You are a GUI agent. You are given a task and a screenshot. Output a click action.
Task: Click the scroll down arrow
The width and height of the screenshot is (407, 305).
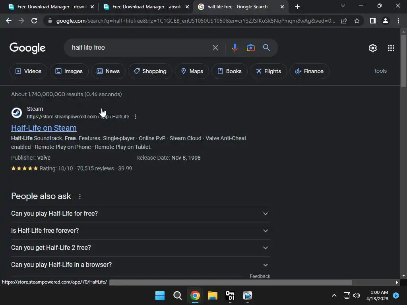403,276
